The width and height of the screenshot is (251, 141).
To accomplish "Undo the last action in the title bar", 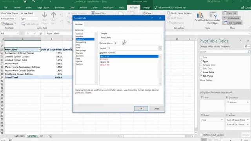I will point(33,2).
